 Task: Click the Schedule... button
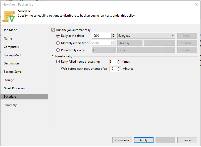pos(187,50)
